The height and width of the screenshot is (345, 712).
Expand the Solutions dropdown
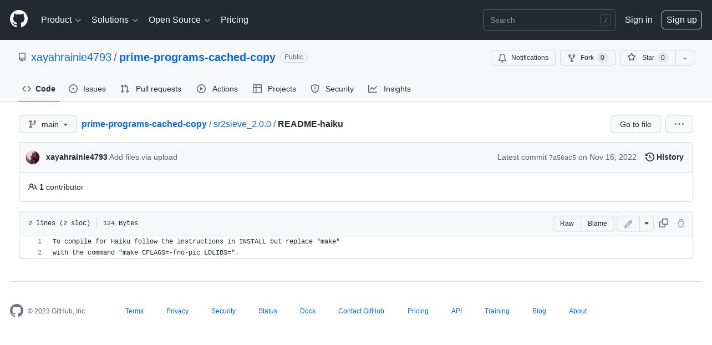click(115, 20)
